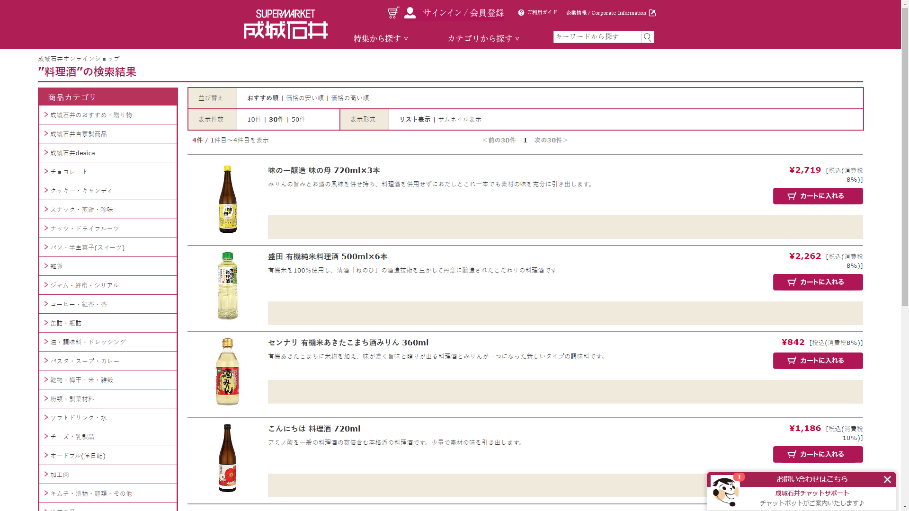Expand カテゴリから探す dropdown menu
Viewport: 909px width, 511px height.
pos(483,38)
